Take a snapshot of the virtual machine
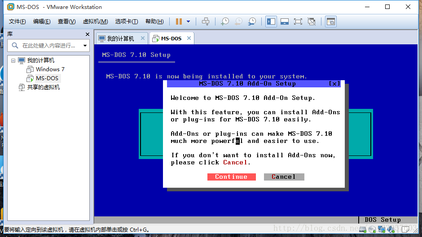This screenshot has width=422, height=237. click(225, 22)
